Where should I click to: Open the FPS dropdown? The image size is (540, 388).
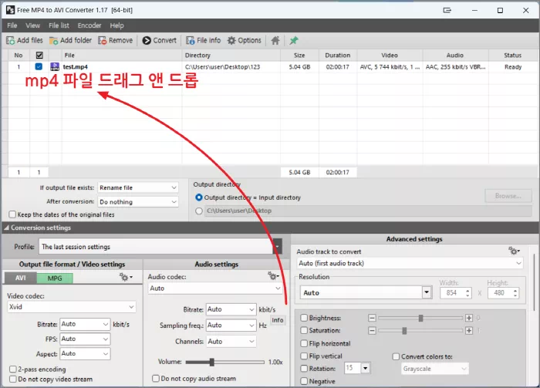coord(85,339)
